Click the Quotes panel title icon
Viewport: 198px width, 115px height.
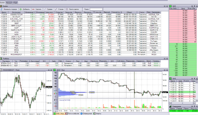[x=1, y=6]
